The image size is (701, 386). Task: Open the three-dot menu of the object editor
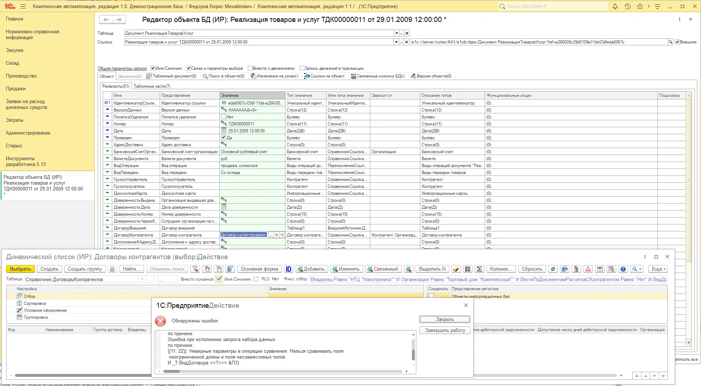click(x=679, y=19)
